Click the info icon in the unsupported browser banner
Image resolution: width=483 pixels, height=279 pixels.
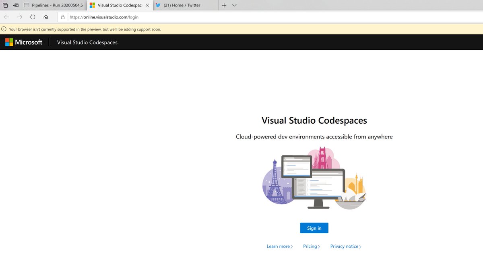[x=4, y=29]
